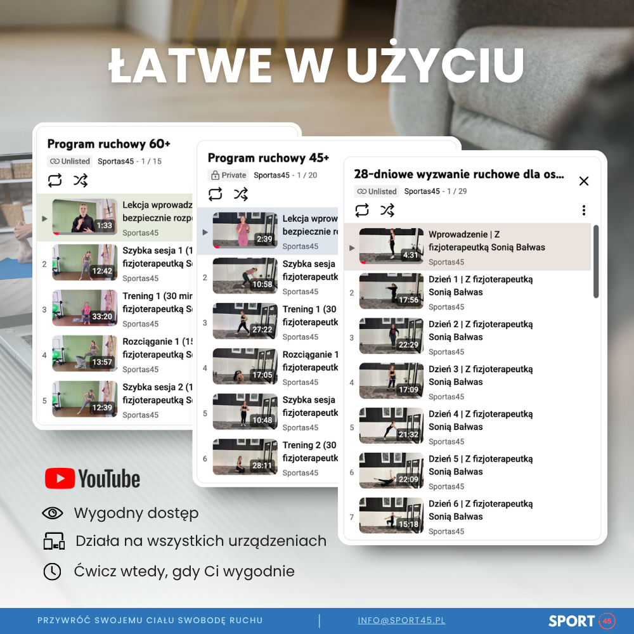634x634 pixels.
Task: Select 'Rozciąganie 1' title in 45+ playlist
Action: [x=310, y=361]
